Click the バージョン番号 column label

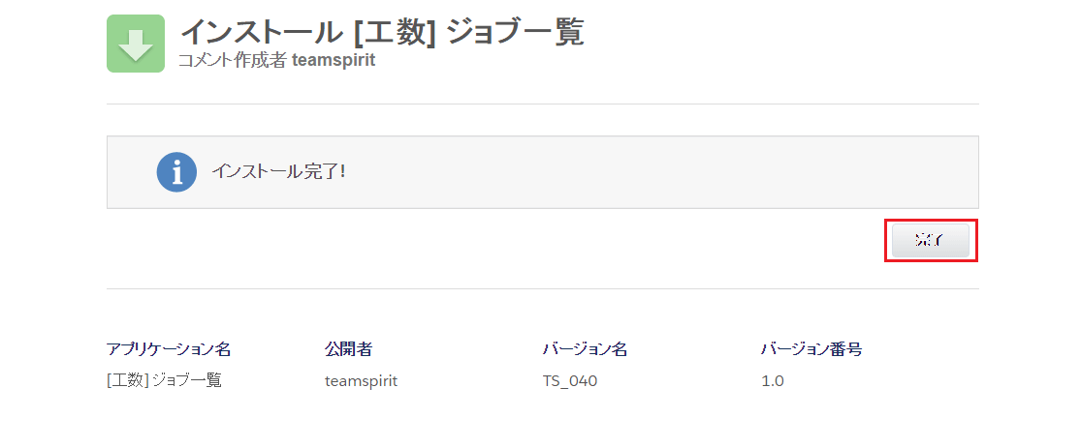[811, 349]
